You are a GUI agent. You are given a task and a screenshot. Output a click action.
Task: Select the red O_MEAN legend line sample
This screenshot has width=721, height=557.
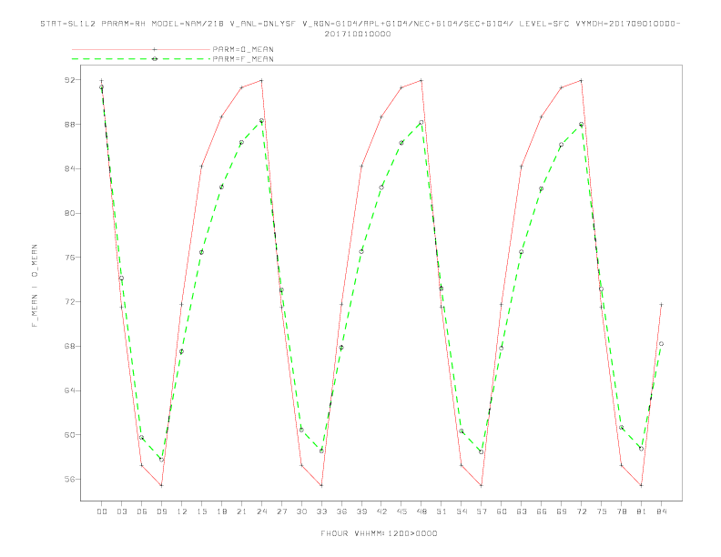point(141,49)
